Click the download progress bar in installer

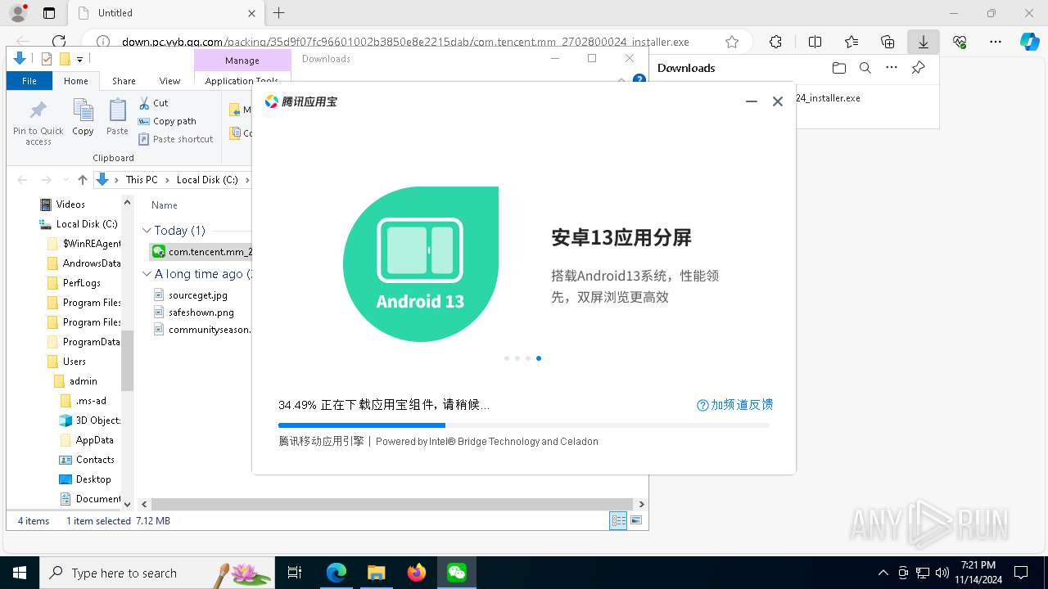click(524, 425)
